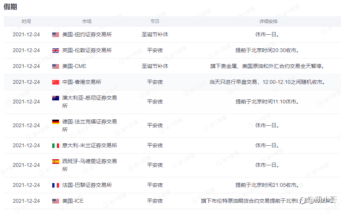Screen dimensions: 341x214
Task: Click date 2021-12-24 in 法兰克福证券交易所 row
Action: (26, 126)
